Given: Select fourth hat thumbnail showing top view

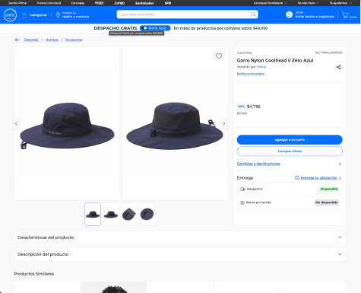Looking at the screenshot, I should click(x=147, y=214).
